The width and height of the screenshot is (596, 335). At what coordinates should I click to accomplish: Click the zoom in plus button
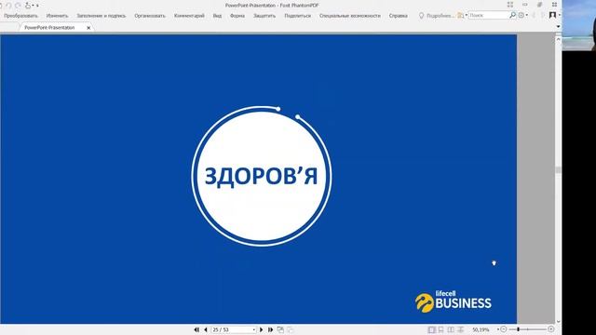pyautogui.click(x=551, y=329)
